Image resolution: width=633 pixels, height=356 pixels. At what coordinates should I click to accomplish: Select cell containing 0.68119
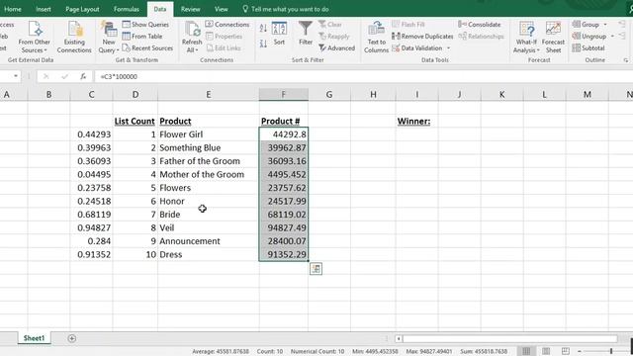point(91,215)
